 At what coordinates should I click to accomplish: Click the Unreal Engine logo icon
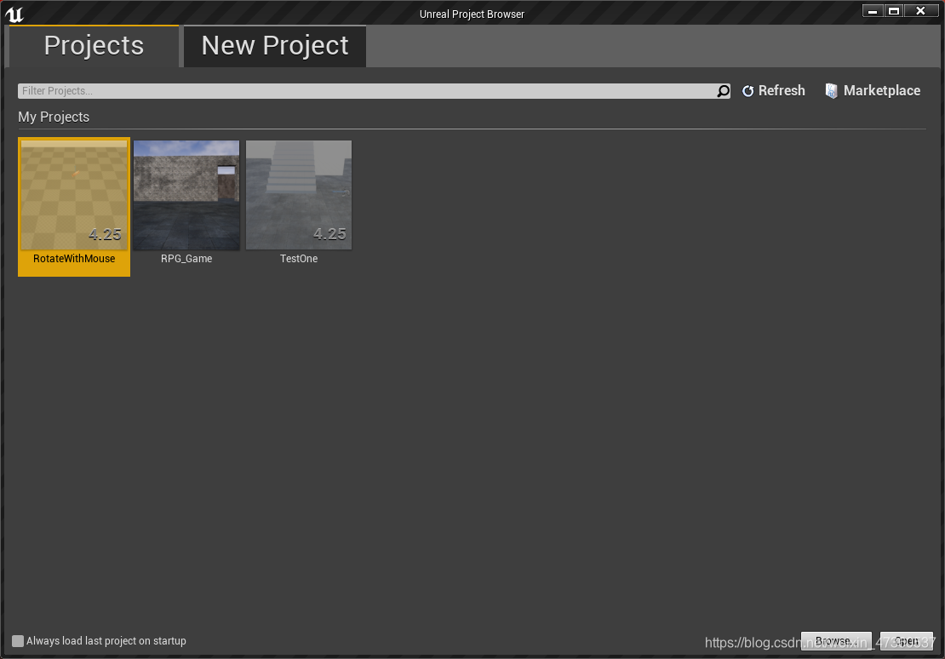click(14, 14)
